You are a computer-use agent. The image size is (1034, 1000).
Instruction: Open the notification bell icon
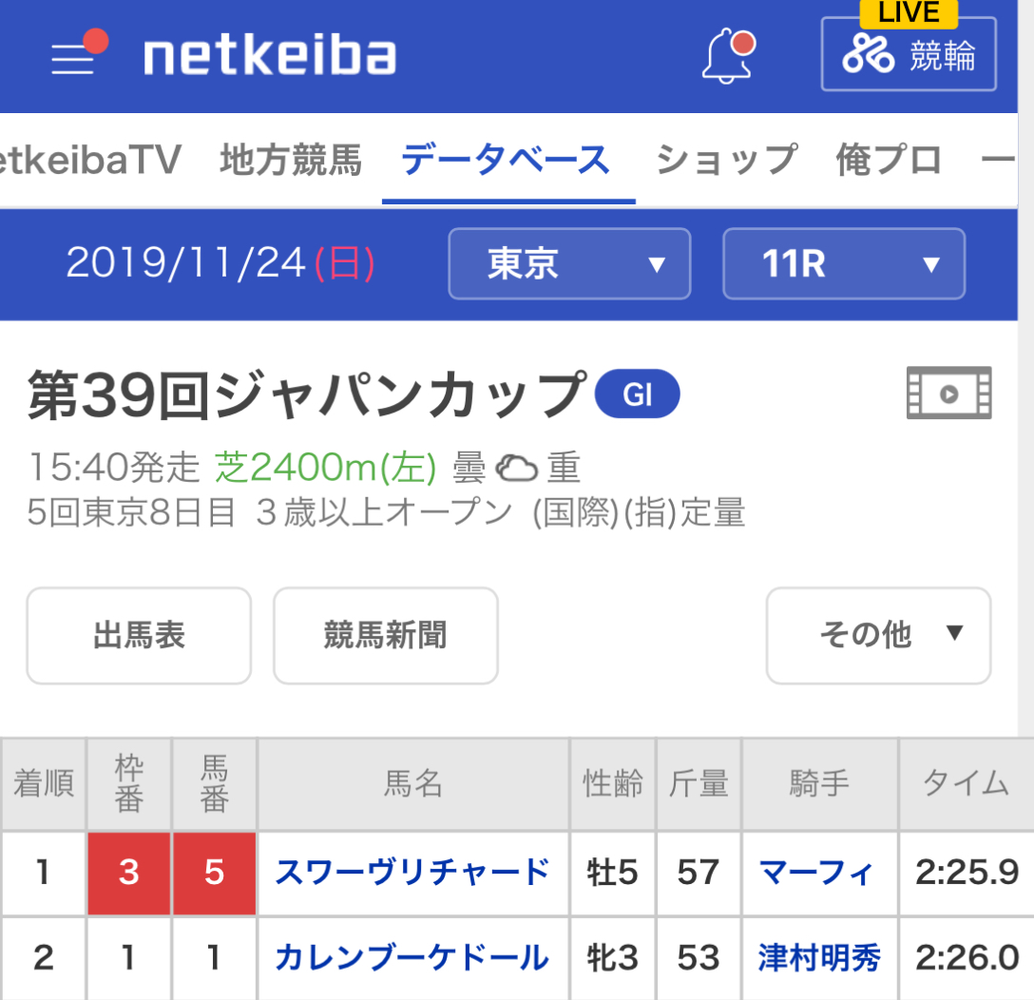pos(728,55)
